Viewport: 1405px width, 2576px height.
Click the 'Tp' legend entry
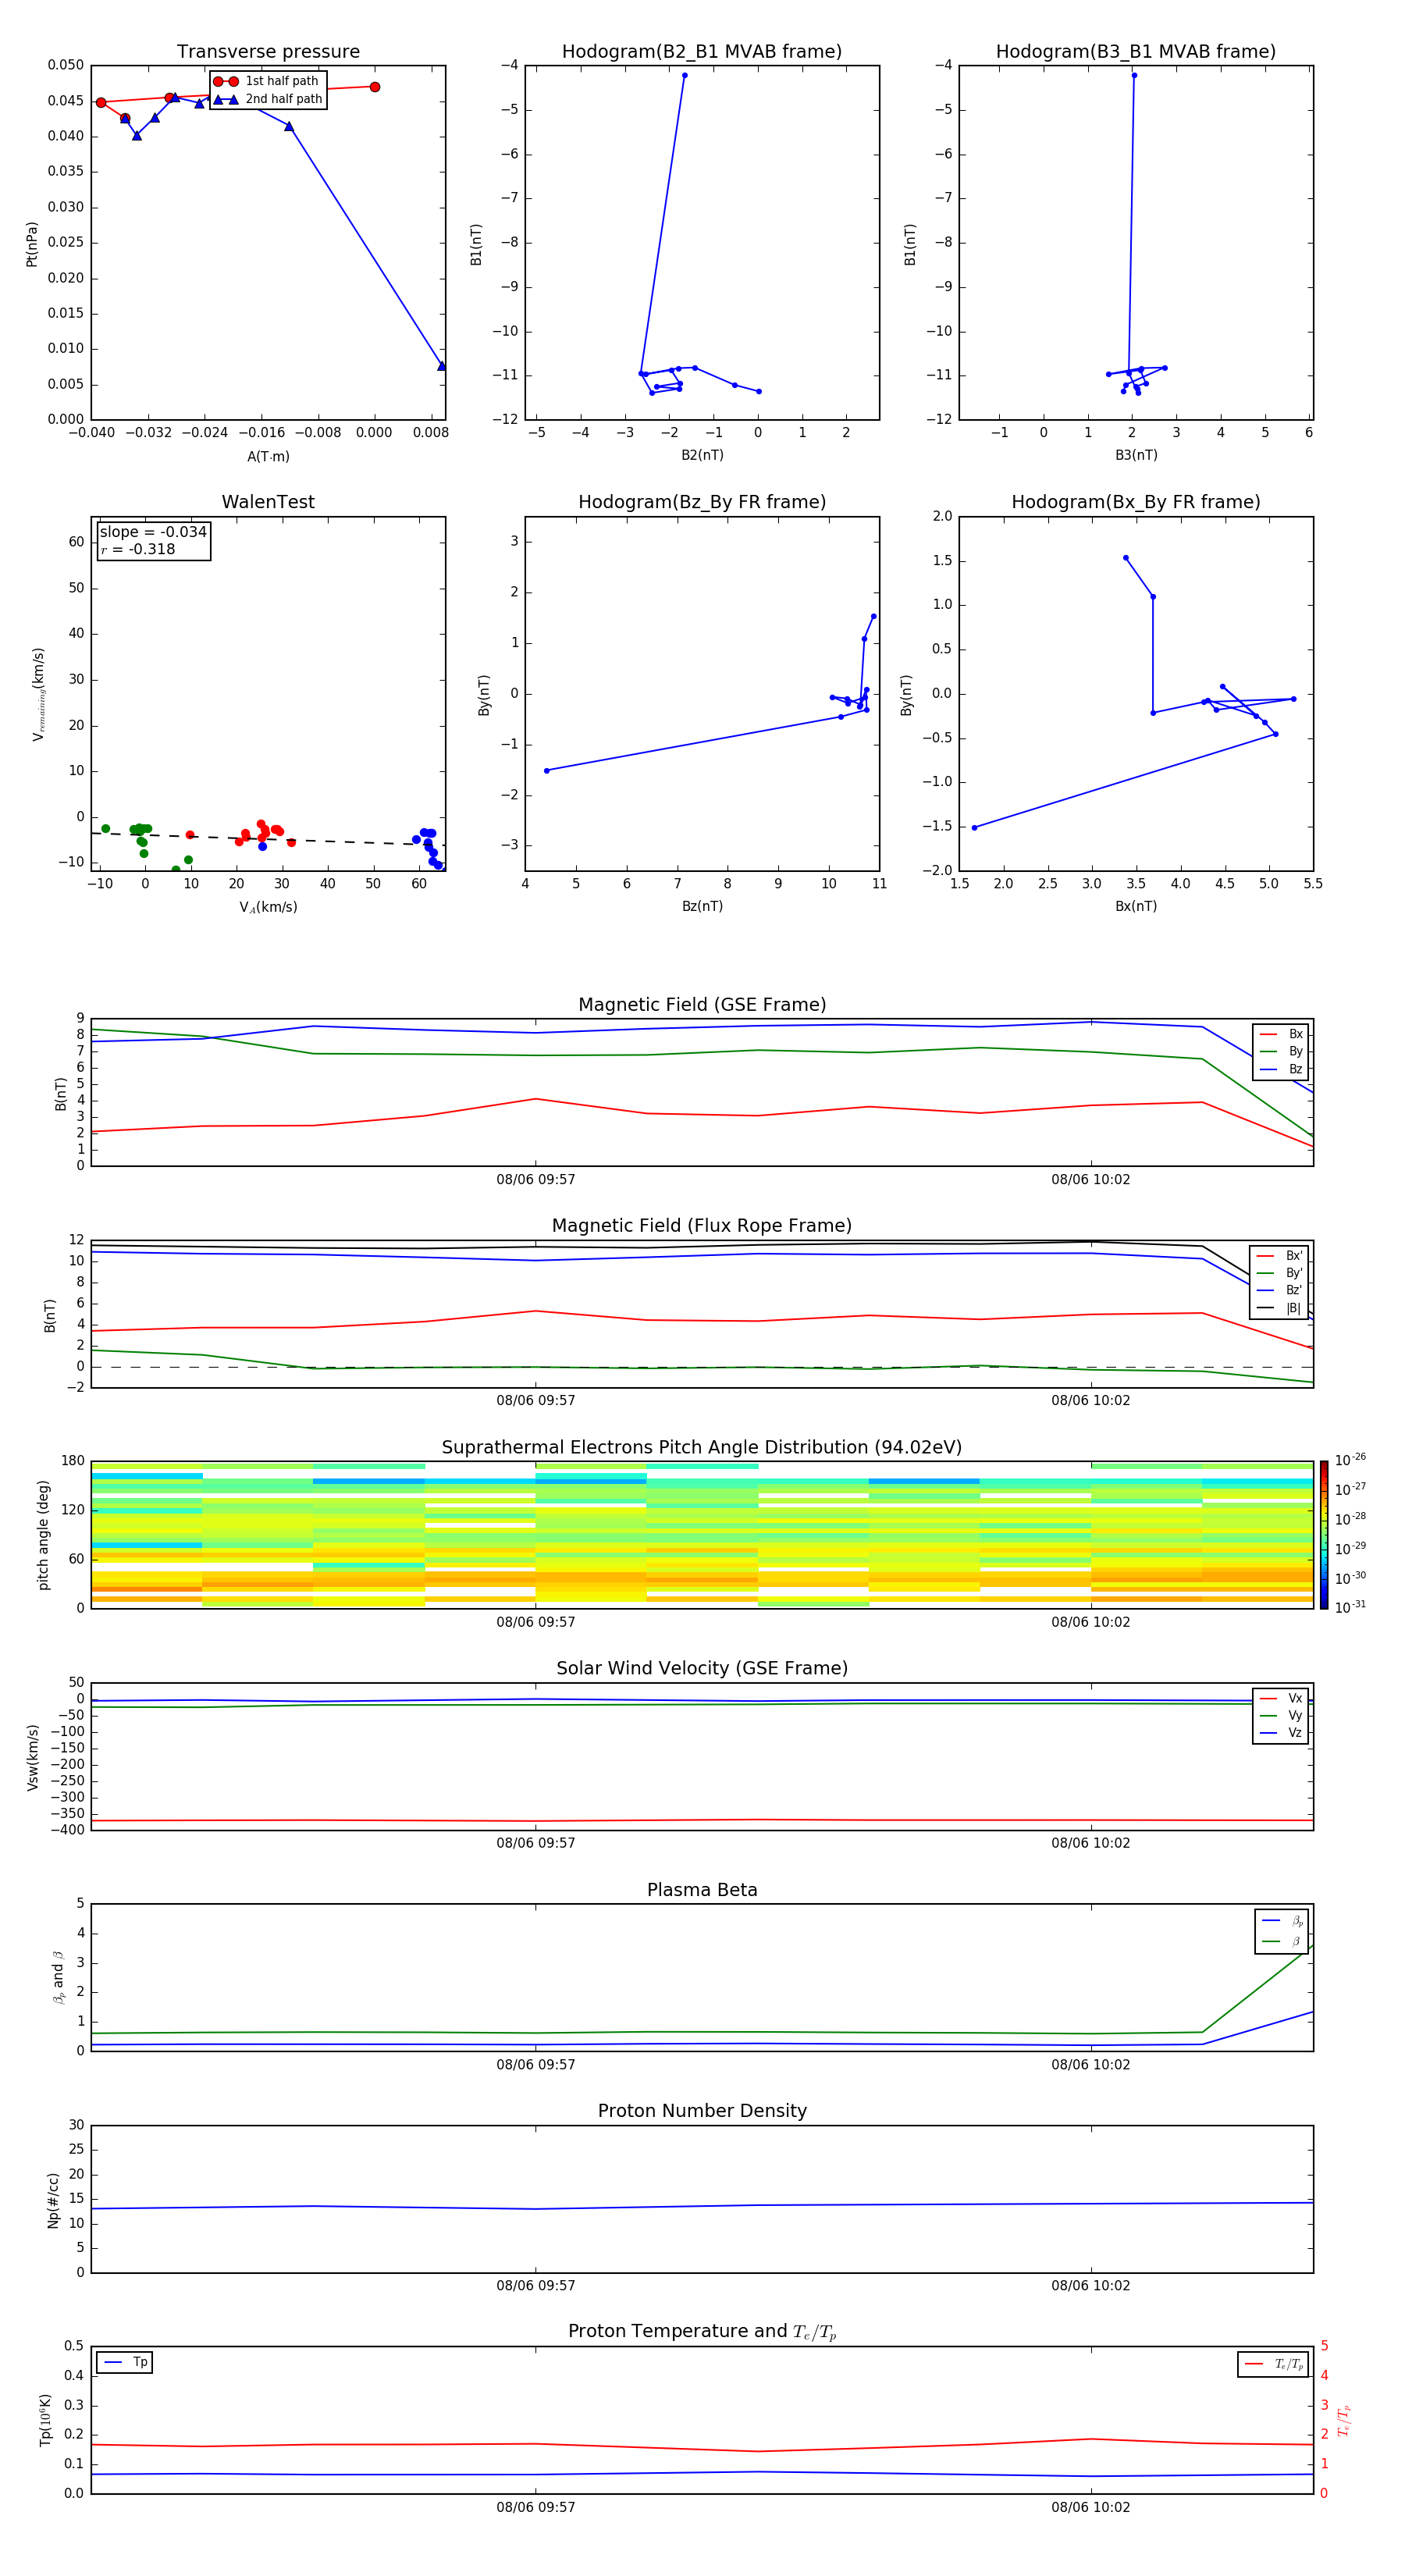click(125, 2363)
